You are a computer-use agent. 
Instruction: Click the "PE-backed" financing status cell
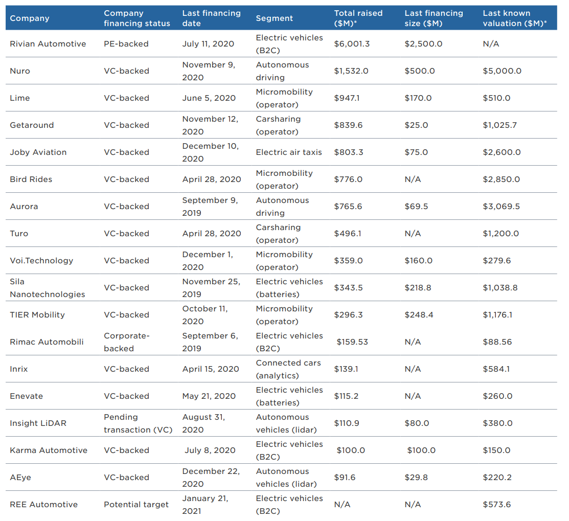pyautogui.click(x=126, y=44)
